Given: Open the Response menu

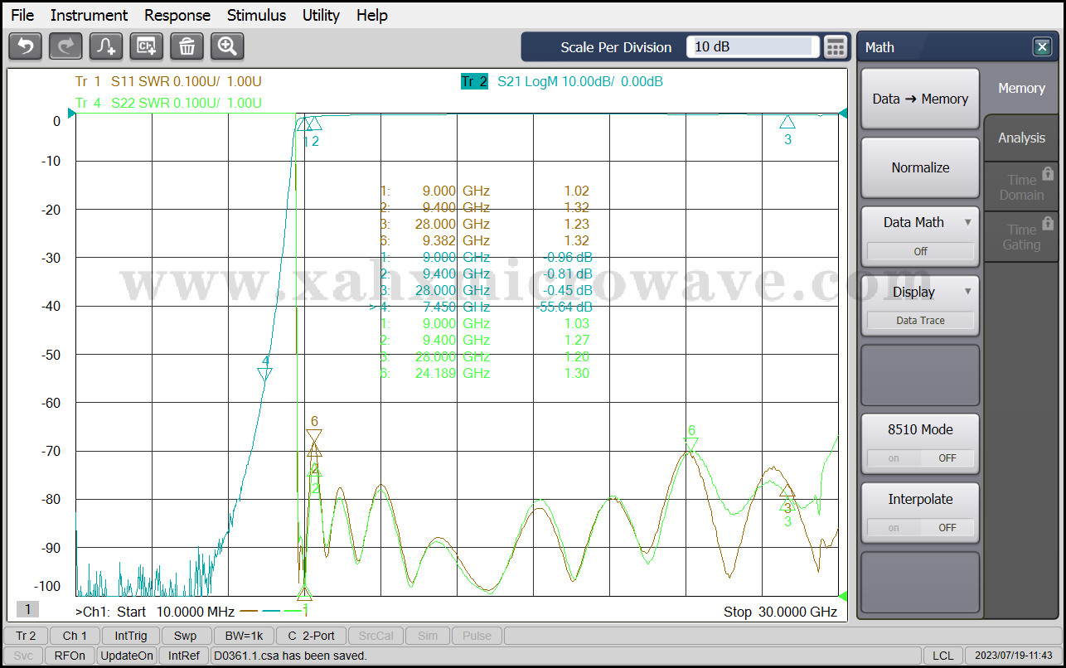Looking at the screenshot, I should point(177,15).
